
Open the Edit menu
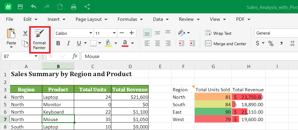[30, 19]
